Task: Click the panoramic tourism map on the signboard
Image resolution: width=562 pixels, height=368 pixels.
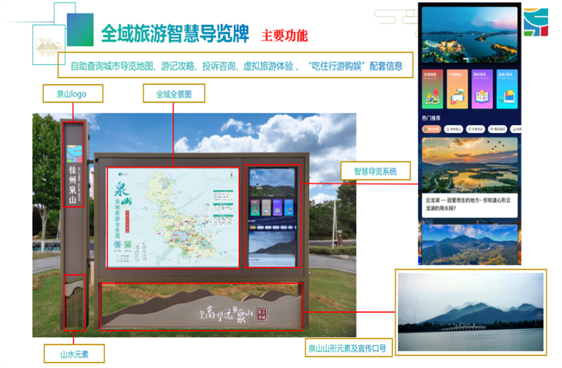Action: click(174, 217)
